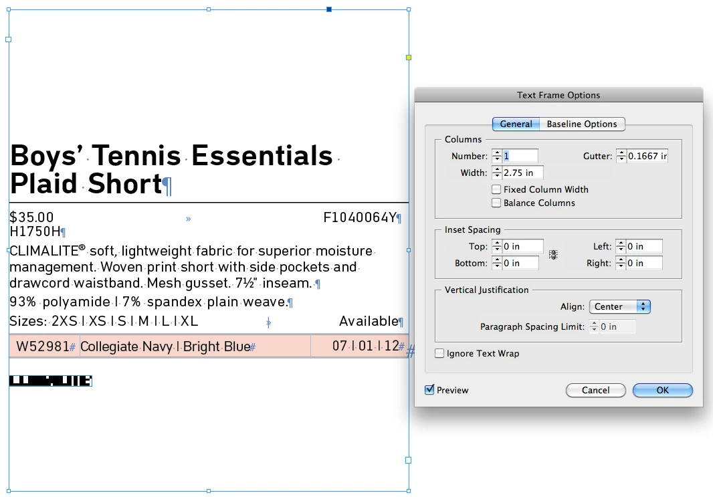Enable Balance Columns checkbox
Screen dimensions: 713x497
(496, 203)
